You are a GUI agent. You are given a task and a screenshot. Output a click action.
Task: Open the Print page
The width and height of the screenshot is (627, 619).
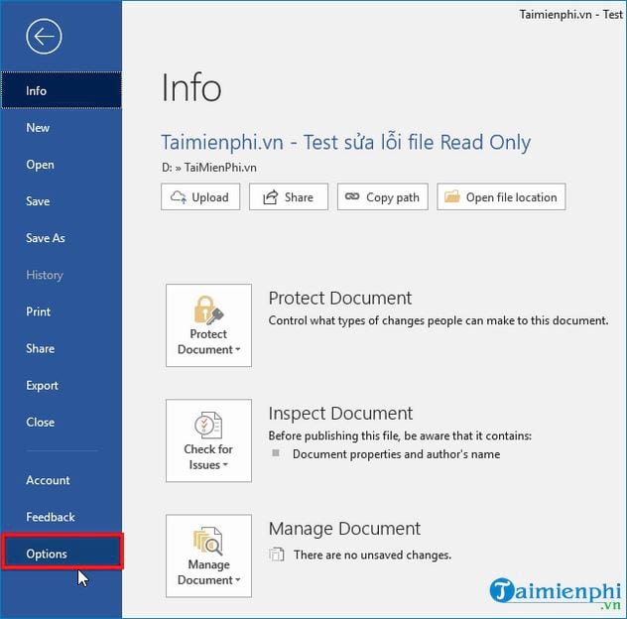pyautogui.click(x=62, y=311)
